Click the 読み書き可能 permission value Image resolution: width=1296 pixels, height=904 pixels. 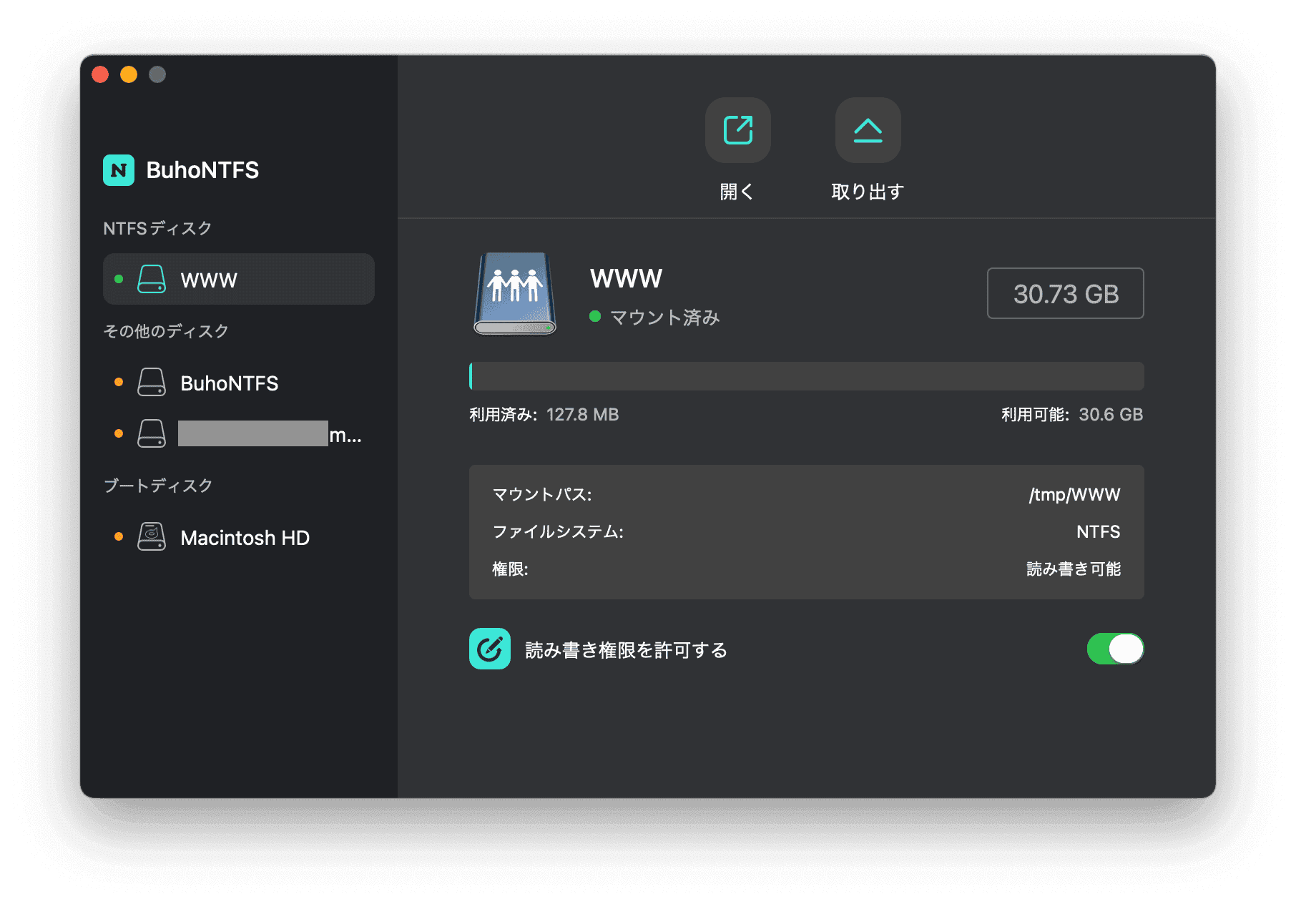coord(1074,569)
